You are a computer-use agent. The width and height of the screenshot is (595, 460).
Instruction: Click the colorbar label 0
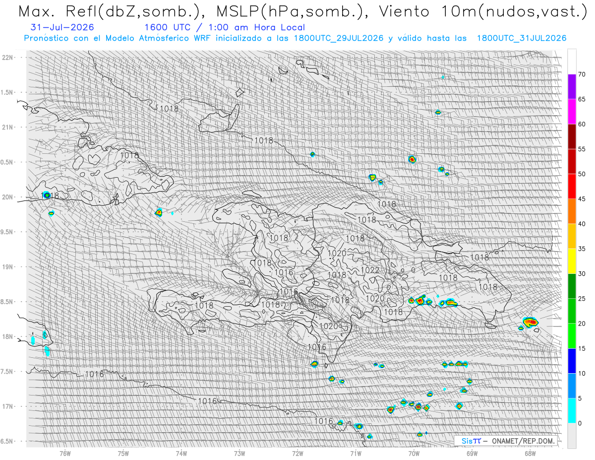coord(580,423)
